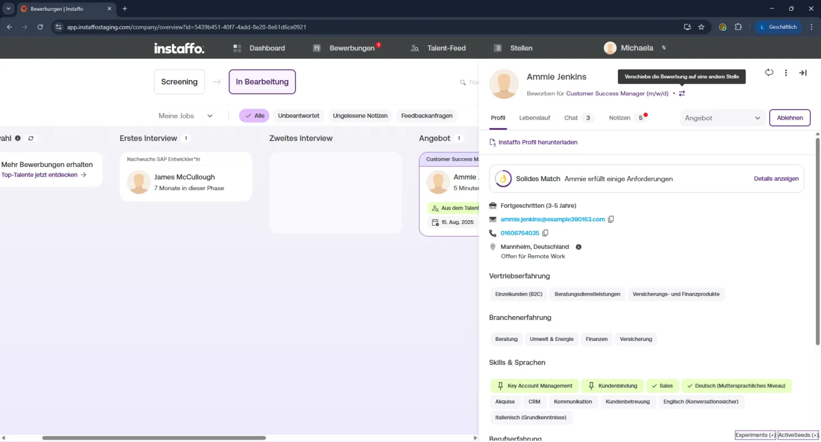Select the In Bearbeitung stage button

(x=262, y=82)
